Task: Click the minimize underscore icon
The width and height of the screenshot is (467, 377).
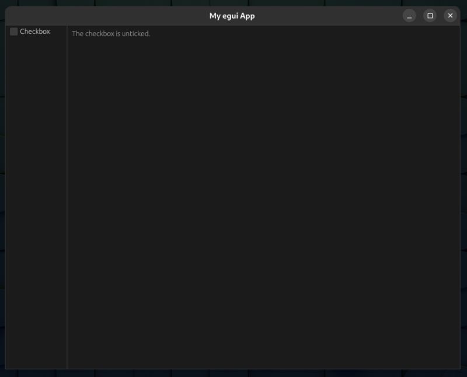Action: coord(409,15)
